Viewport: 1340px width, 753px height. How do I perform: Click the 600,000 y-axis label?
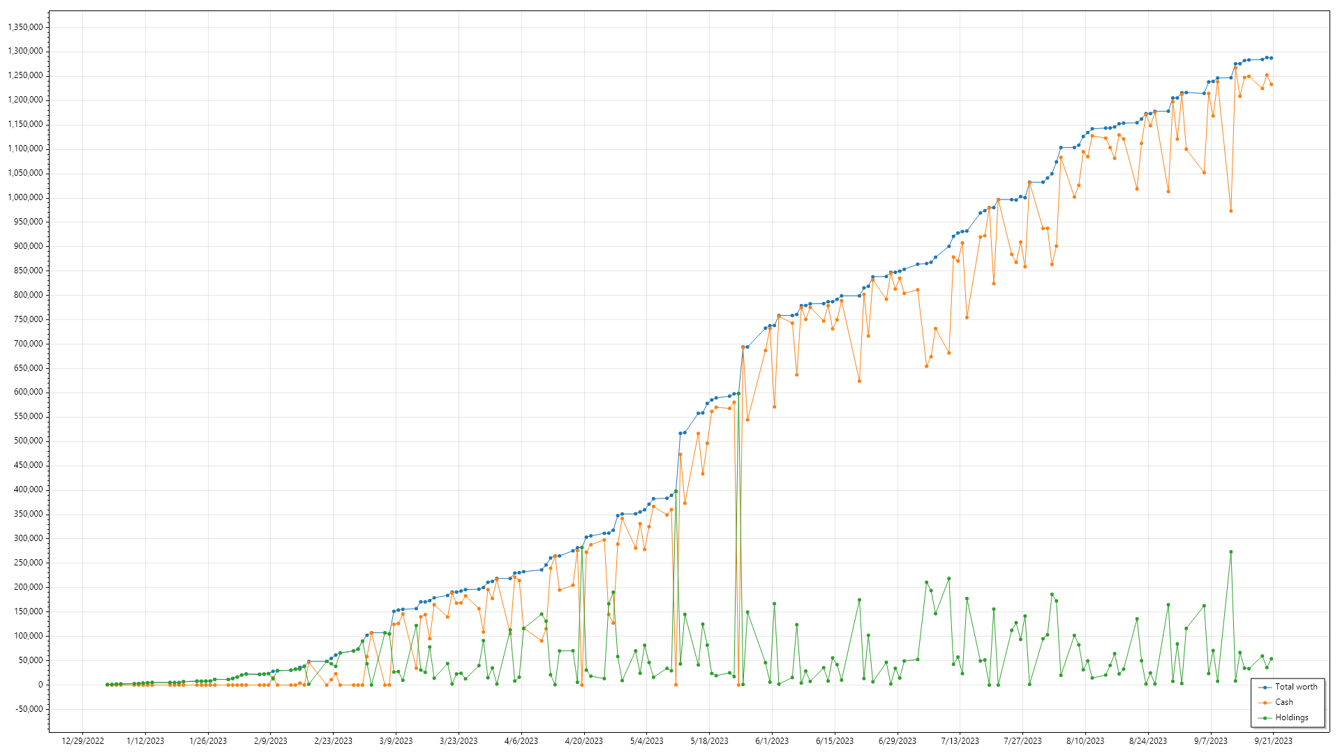point(29,393)
